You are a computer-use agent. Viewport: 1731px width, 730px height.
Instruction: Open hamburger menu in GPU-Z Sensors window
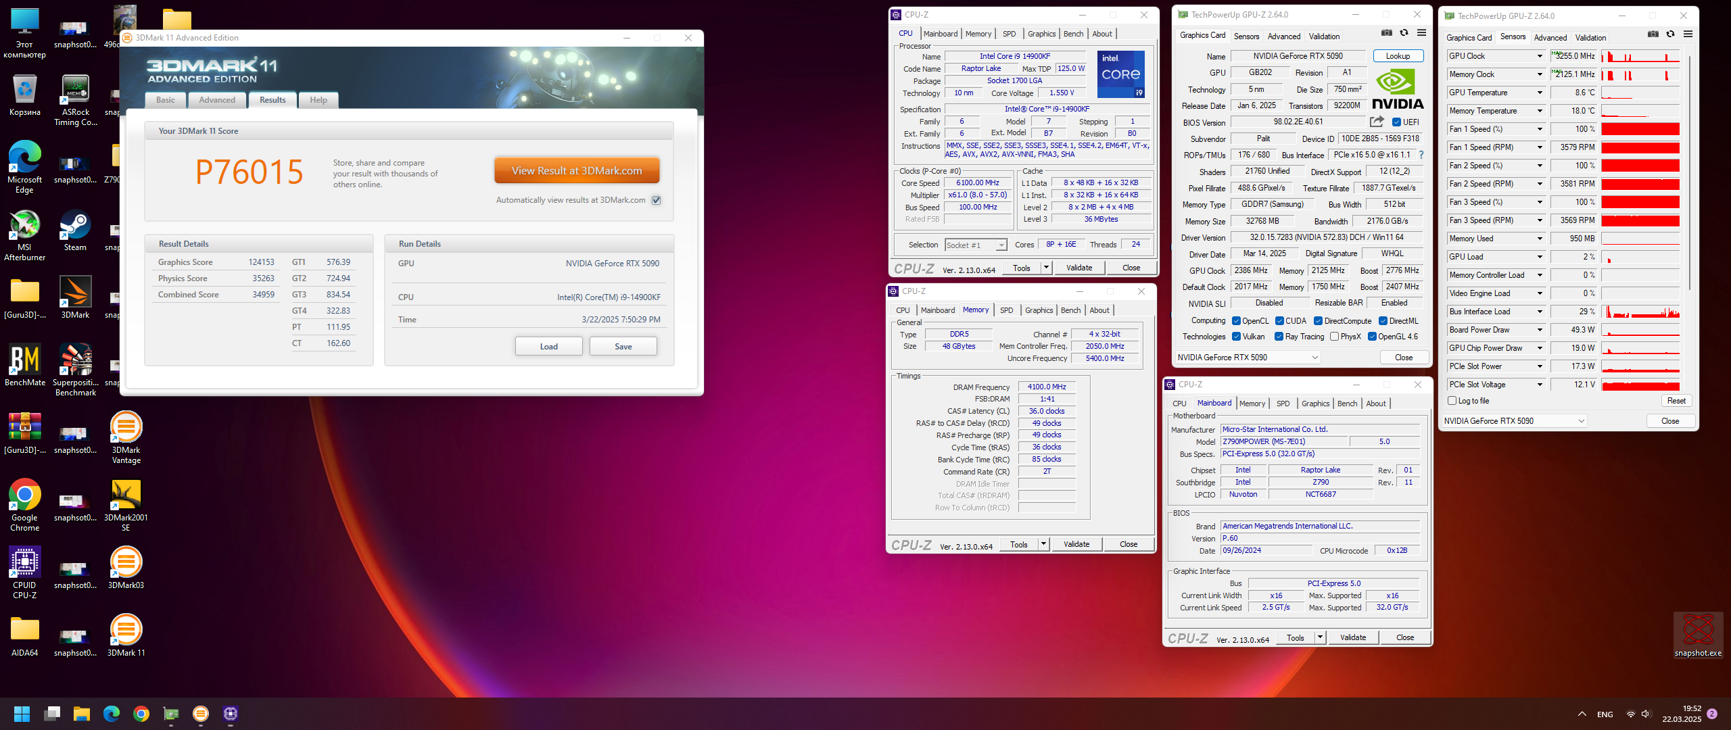pos(1688,34)
